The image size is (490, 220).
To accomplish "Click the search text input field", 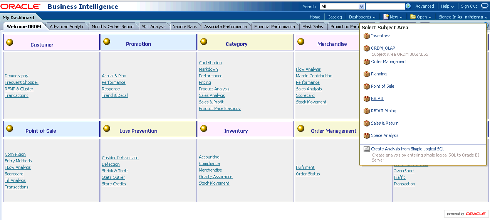I will 385,7.
